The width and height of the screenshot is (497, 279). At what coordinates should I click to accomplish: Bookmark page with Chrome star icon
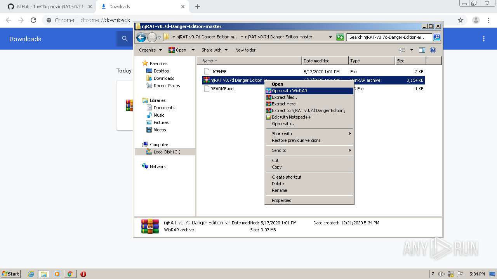[x=461, y=20]
